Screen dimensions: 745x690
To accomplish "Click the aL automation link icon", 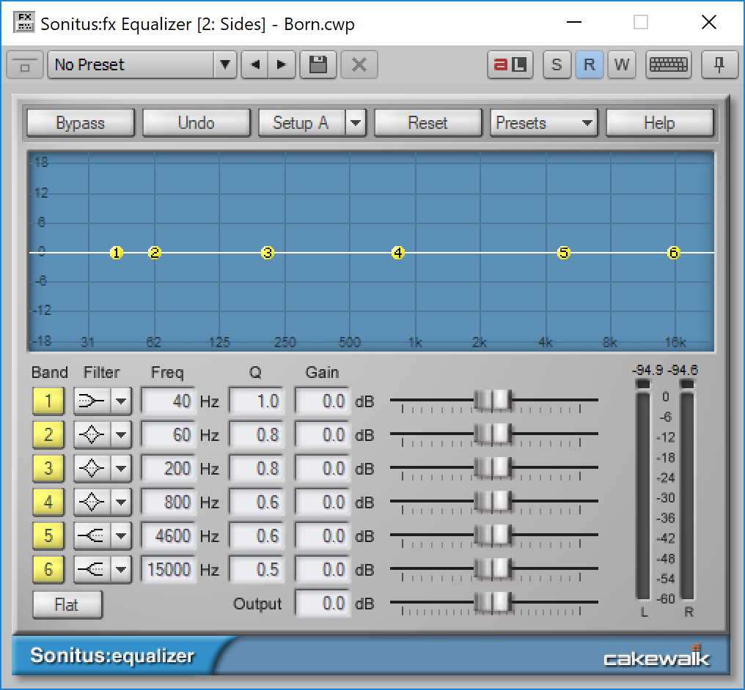I will click(510, 64).
